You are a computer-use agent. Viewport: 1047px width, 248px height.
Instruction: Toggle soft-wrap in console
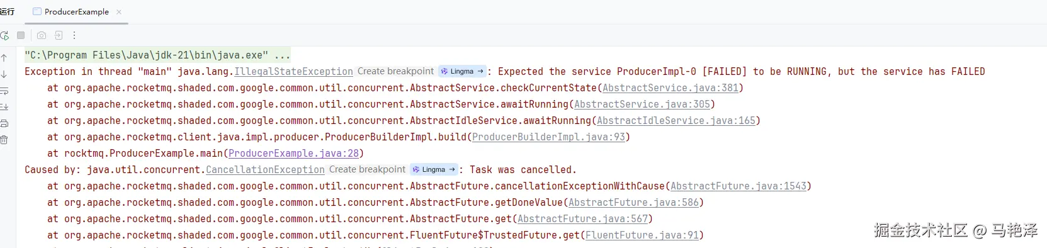[x=4, y=91]
